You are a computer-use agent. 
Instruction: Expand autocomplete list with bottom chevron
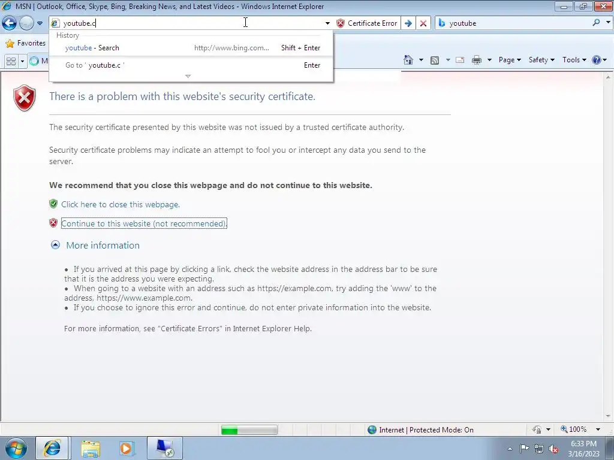(188, 76)
